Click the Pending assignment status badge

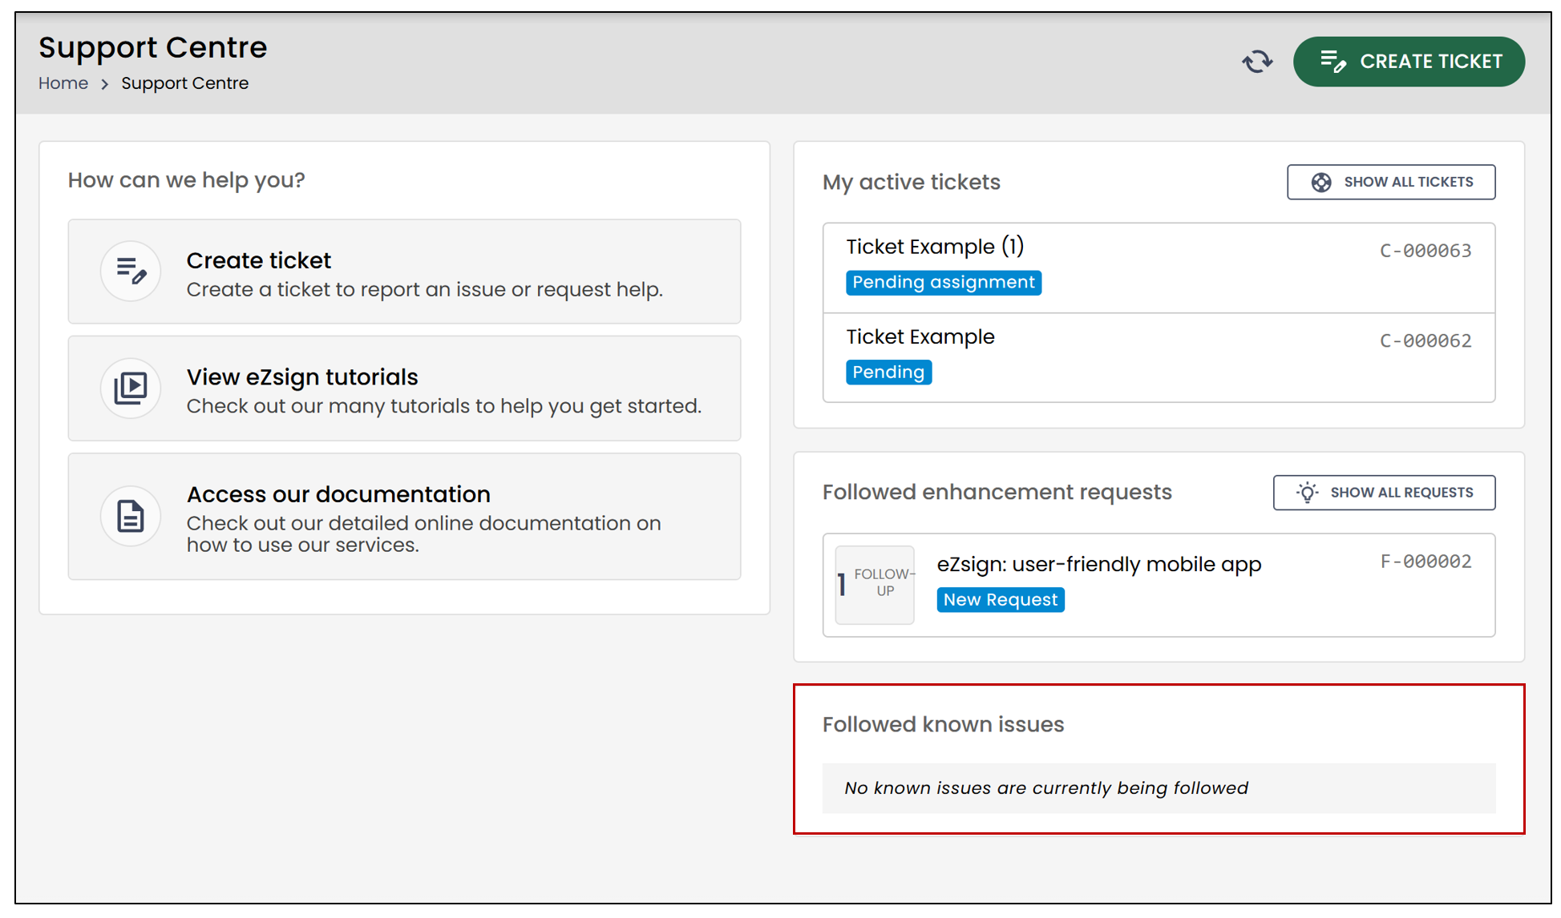944,283
